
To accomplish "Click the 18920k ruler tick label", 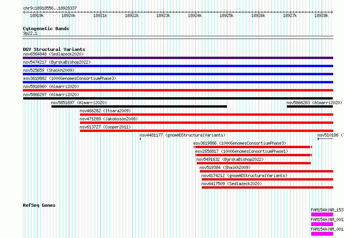I will point(68,15).
